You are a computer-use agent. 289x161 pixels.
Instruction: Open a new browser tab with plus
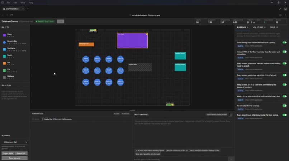(x=28, y=9)
